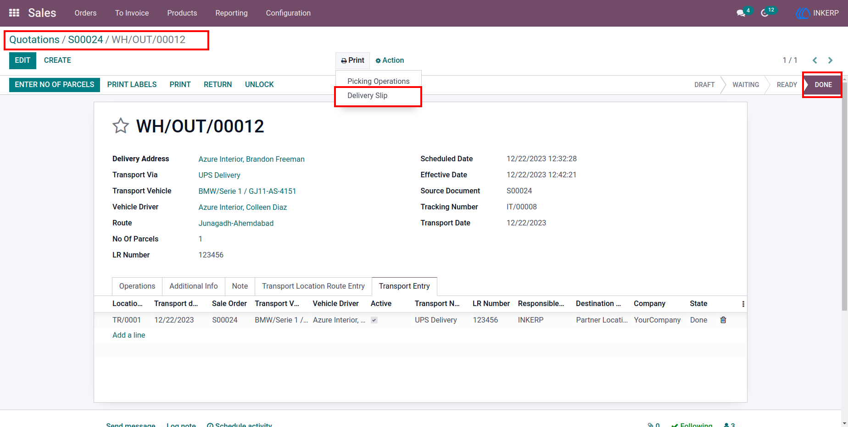Open UPS Delivery transport link

(219, 175)
